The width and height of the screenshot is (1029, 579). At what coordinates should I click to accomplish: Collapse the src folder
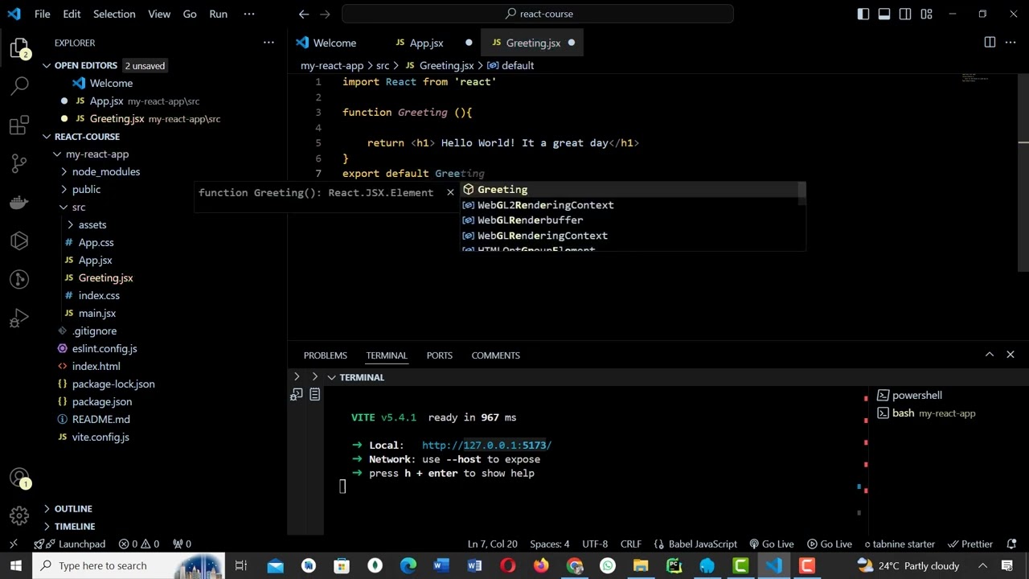coord(64,207)
